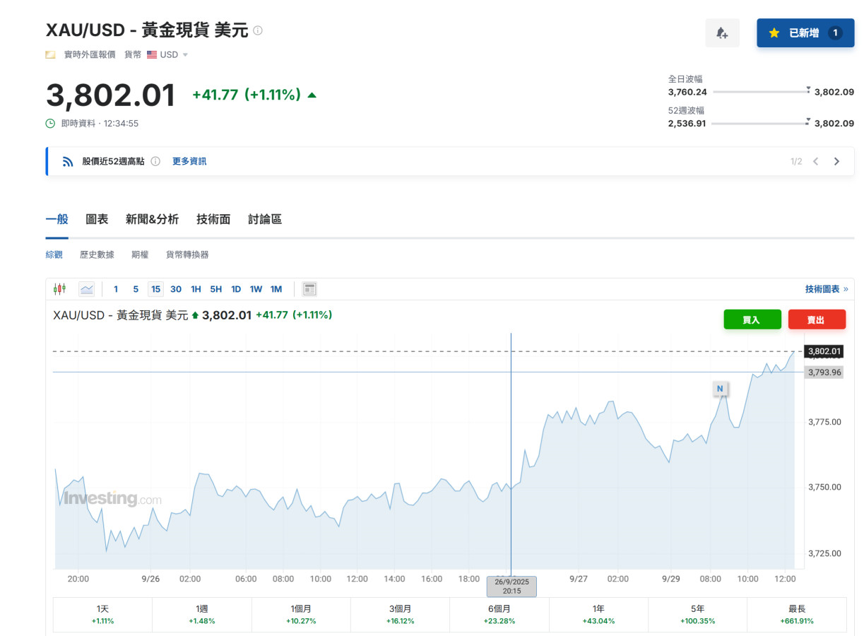864x636 pixels.
Task: Click the 更多資訊 link
Action: [189, 161]
